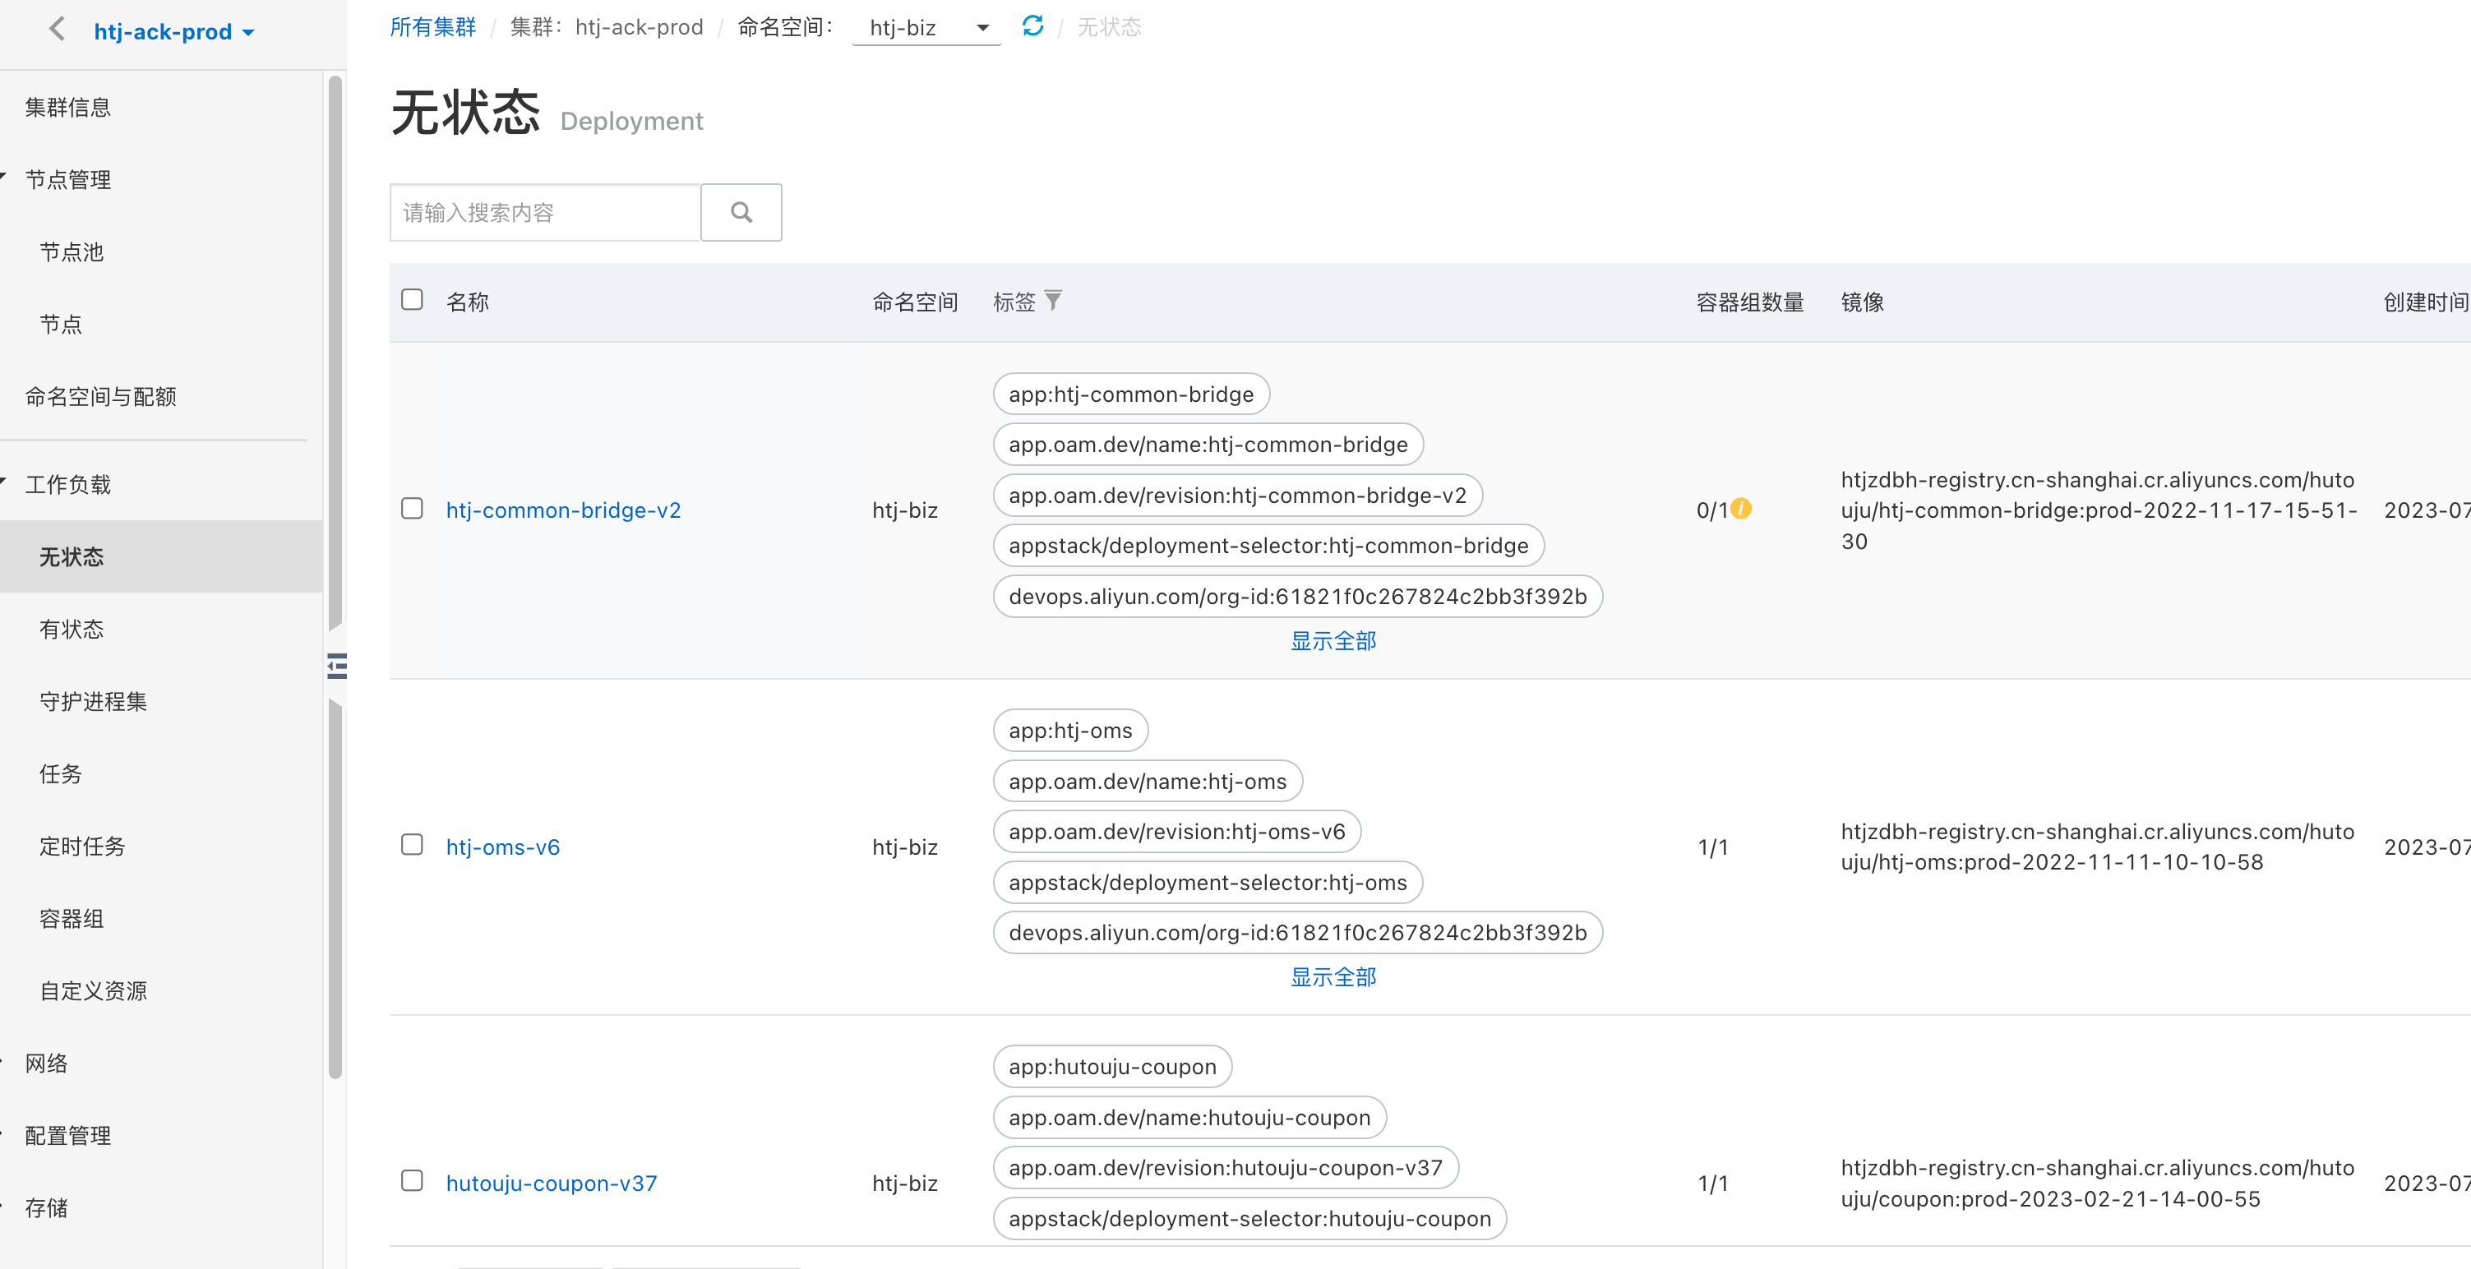Click the search magnifier button
The height and width of the screenshot is (1269, 2471).
point(741,212)
